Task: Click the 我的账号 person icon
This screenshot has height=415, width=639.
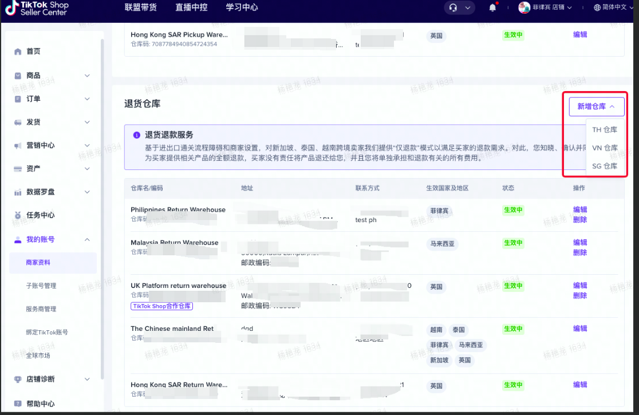Action: [x=18, y=239]
